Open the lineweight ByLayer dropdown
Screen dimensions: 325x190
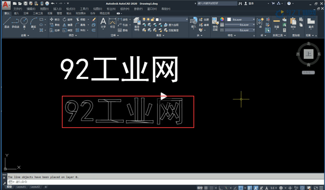click(x=240, y=25)
